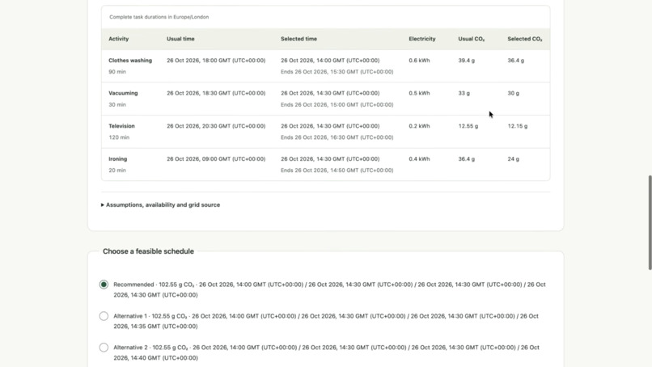
Task: Click the Usual CO₂ column header
Action: (x=472, y=39)
